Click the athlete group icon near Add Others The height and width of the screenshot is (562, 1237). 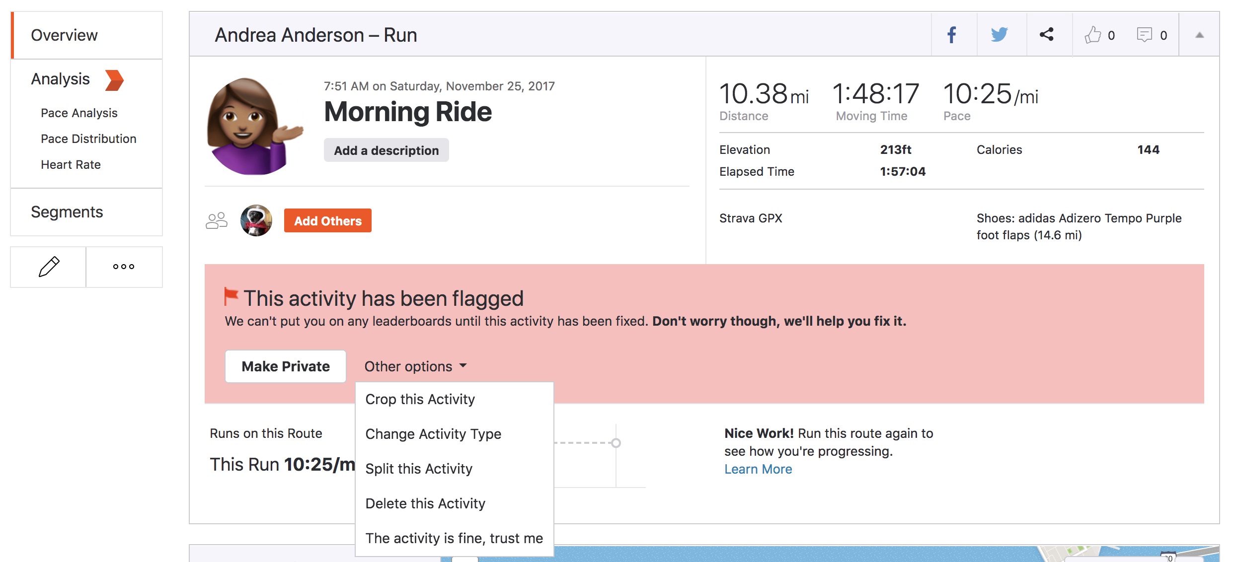point(217,221)
